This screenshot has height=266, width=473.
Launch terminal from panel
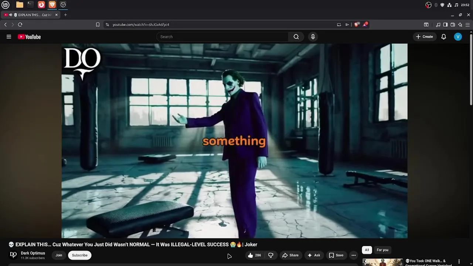[30, 5]
